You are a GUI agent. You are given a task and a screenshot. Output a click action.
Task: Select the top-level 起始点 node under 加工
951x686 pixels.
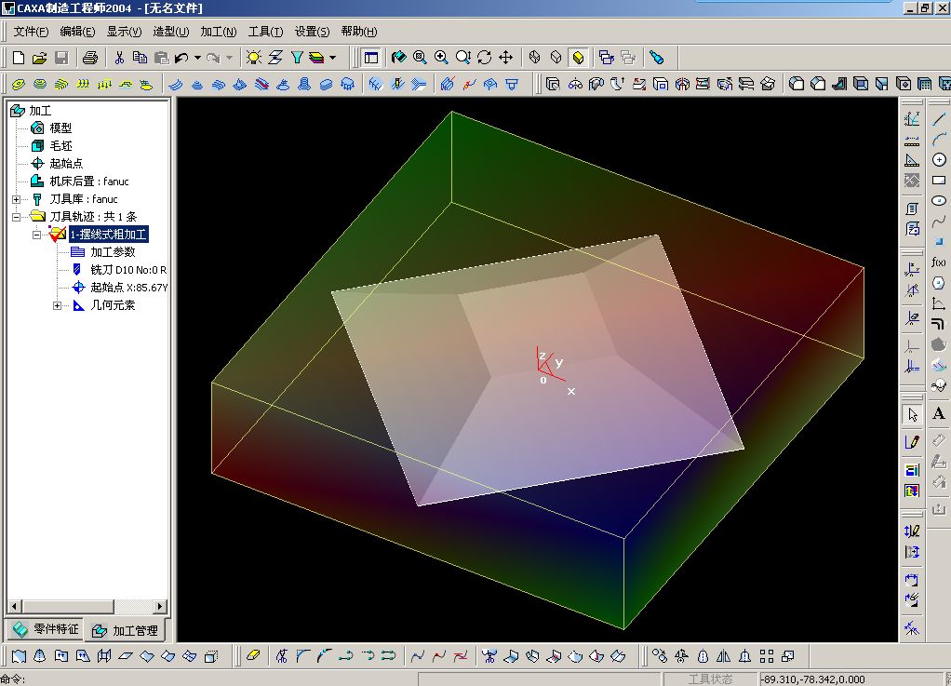[x=66, y=163]
